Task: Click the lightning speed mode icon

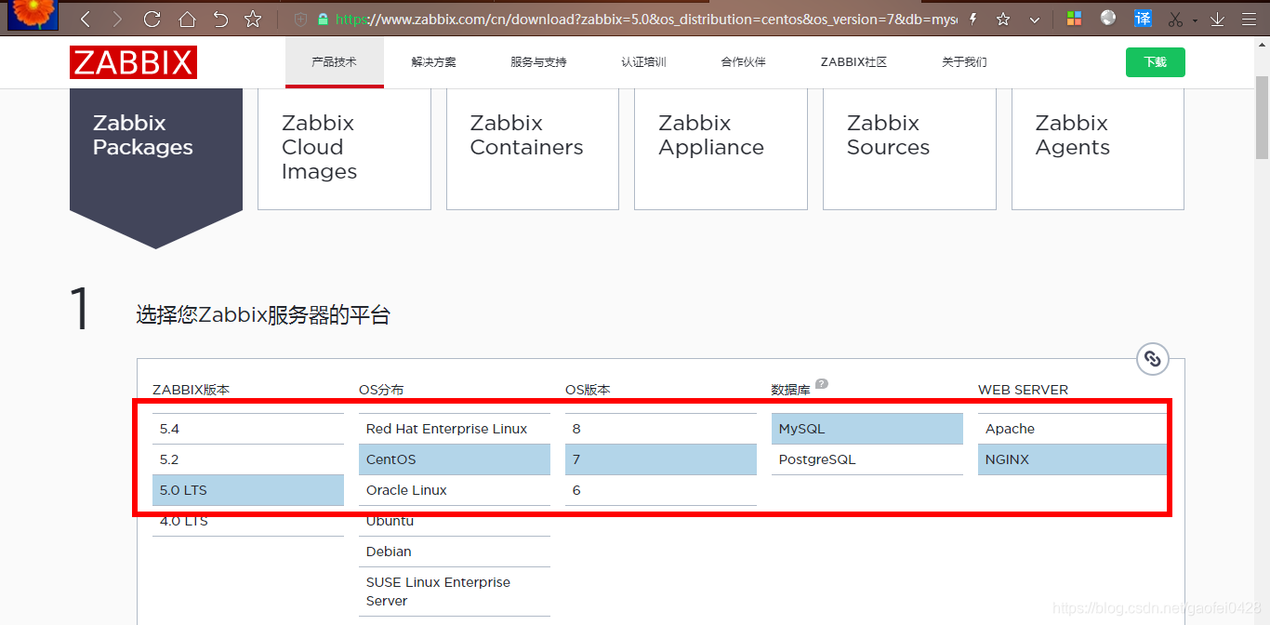Action: pos(973,19)
